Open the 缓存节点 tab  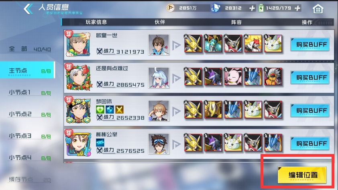(30, 180)
